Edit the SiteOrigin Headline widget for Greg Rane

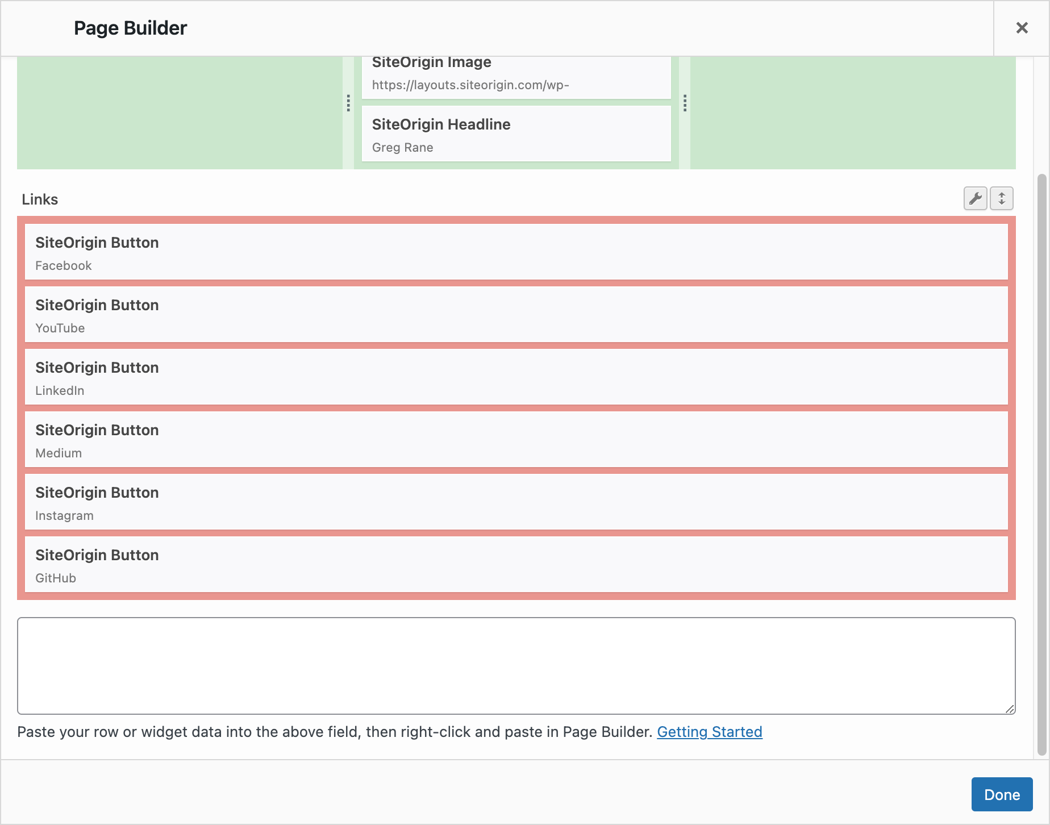(x=516, y=134)
